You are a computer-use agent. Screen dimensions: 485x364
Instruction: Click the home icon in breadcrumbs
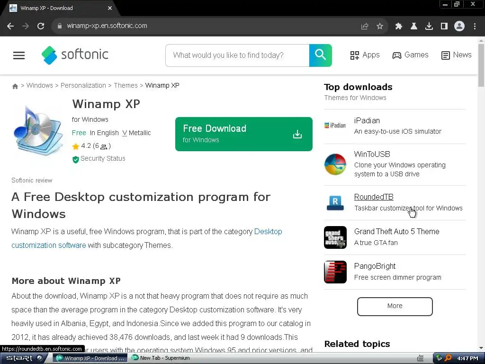click(15, 86)
